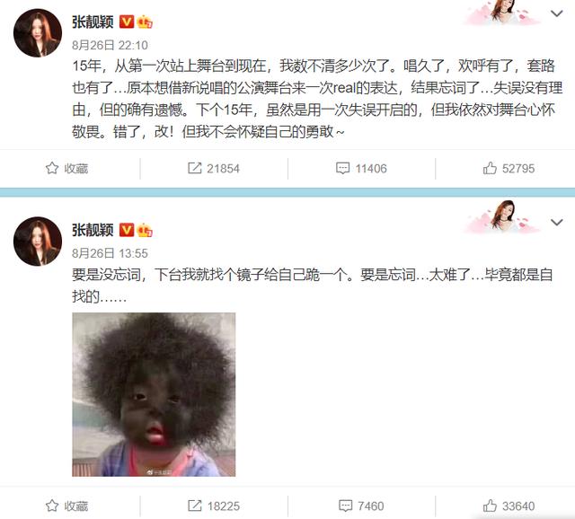Open 张靓颖 profile name in second post

pos(93,231)
